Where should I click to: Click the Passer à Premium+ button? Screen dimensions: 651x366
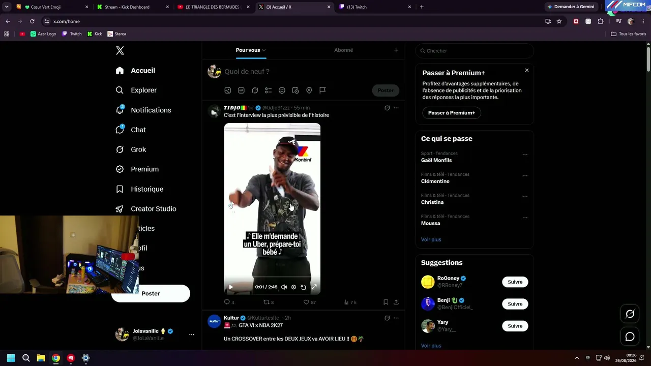452,113
